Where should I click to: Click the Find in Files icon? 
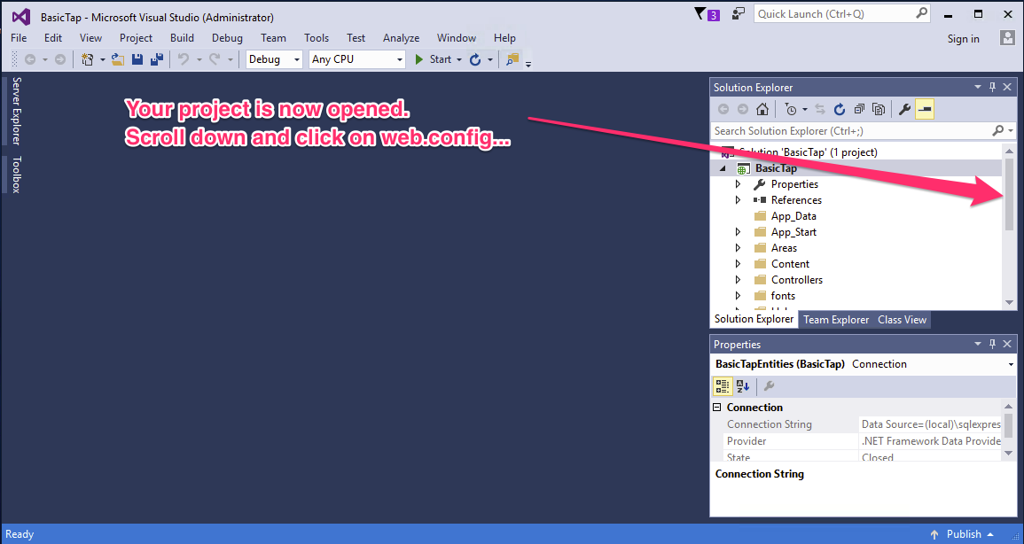[x=512, y=59]
